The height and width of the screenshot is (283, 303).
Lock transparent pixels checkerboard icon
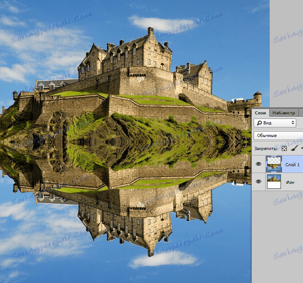click(284, 149)
